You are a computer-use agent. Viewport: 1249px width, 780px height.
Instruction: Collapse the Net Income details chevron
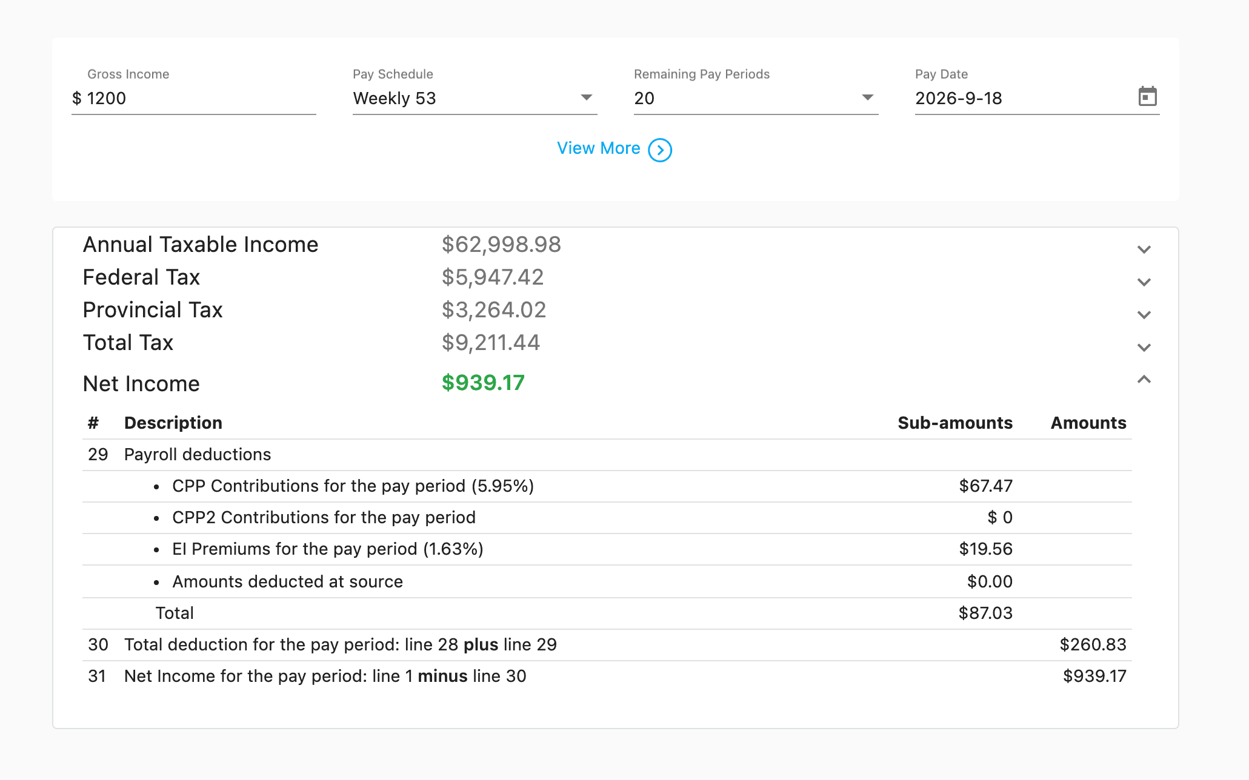(x=1144, y=380)
